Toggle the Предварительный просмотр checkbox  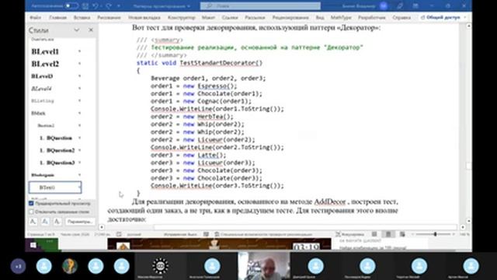point(31,204)
